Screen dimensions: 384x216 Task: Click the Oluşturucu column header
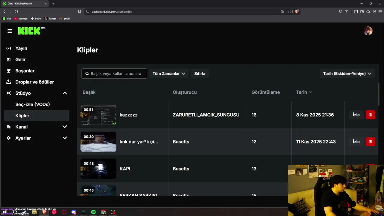point(185,92)
